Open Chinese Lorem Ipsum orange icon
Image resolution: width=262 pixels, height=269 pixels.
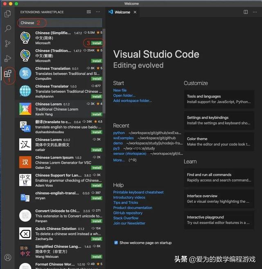25,162
